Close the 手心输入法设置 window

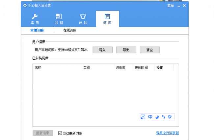click(x=184, y=6)
